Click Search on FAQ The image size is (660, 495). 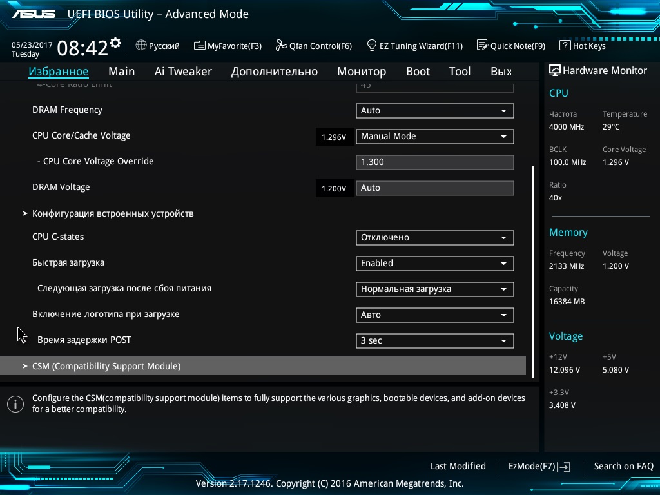pyautogui.click(x=623, y=466)
